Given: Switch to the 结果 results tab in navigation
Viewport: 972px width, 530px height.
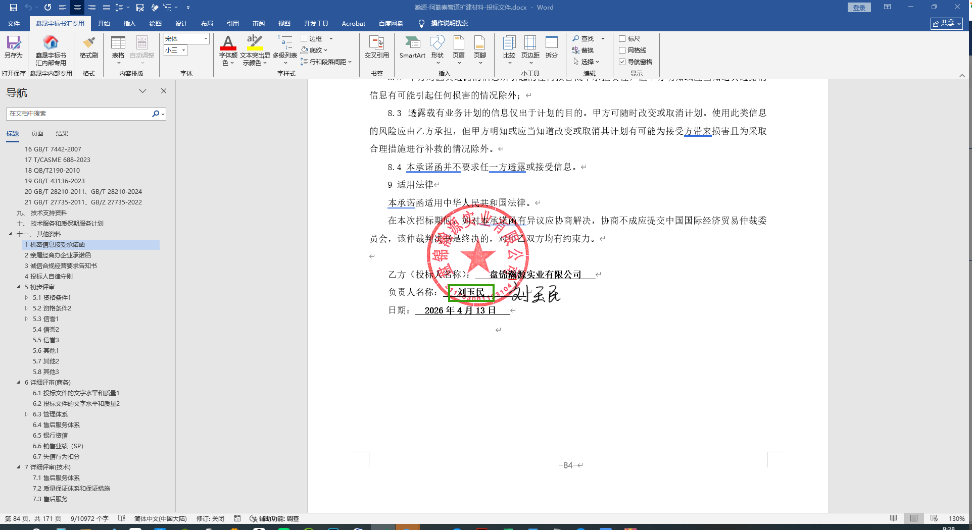Looking at the screenshot, I should pos(62,134).
